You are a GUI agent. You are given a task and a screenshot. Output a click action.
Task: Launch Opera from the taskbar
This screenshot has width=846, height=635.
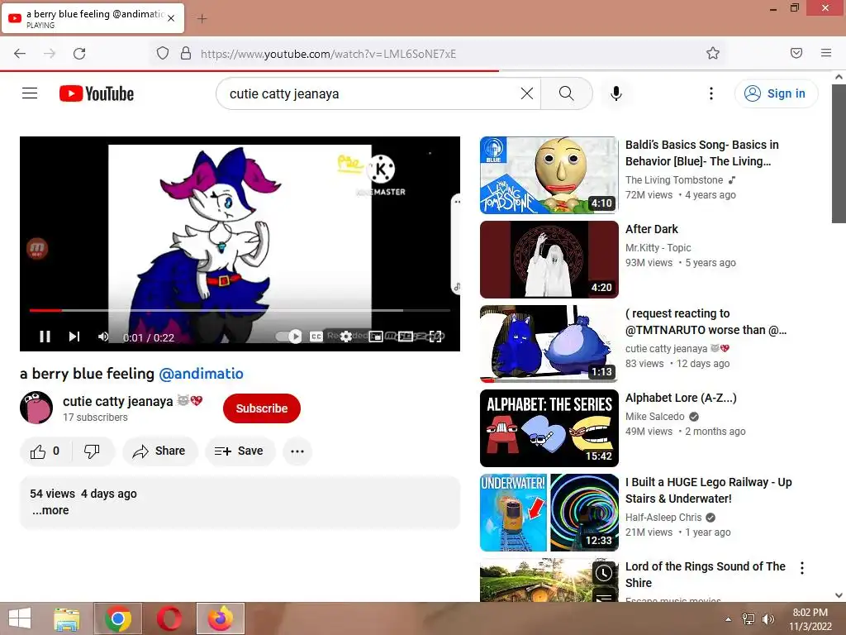169,618
